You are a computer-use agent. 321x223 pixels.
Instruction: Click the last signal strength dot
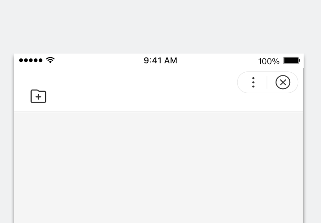point(41,60)
